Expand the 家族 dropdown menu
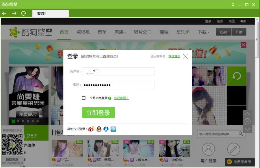 point(120,32)
